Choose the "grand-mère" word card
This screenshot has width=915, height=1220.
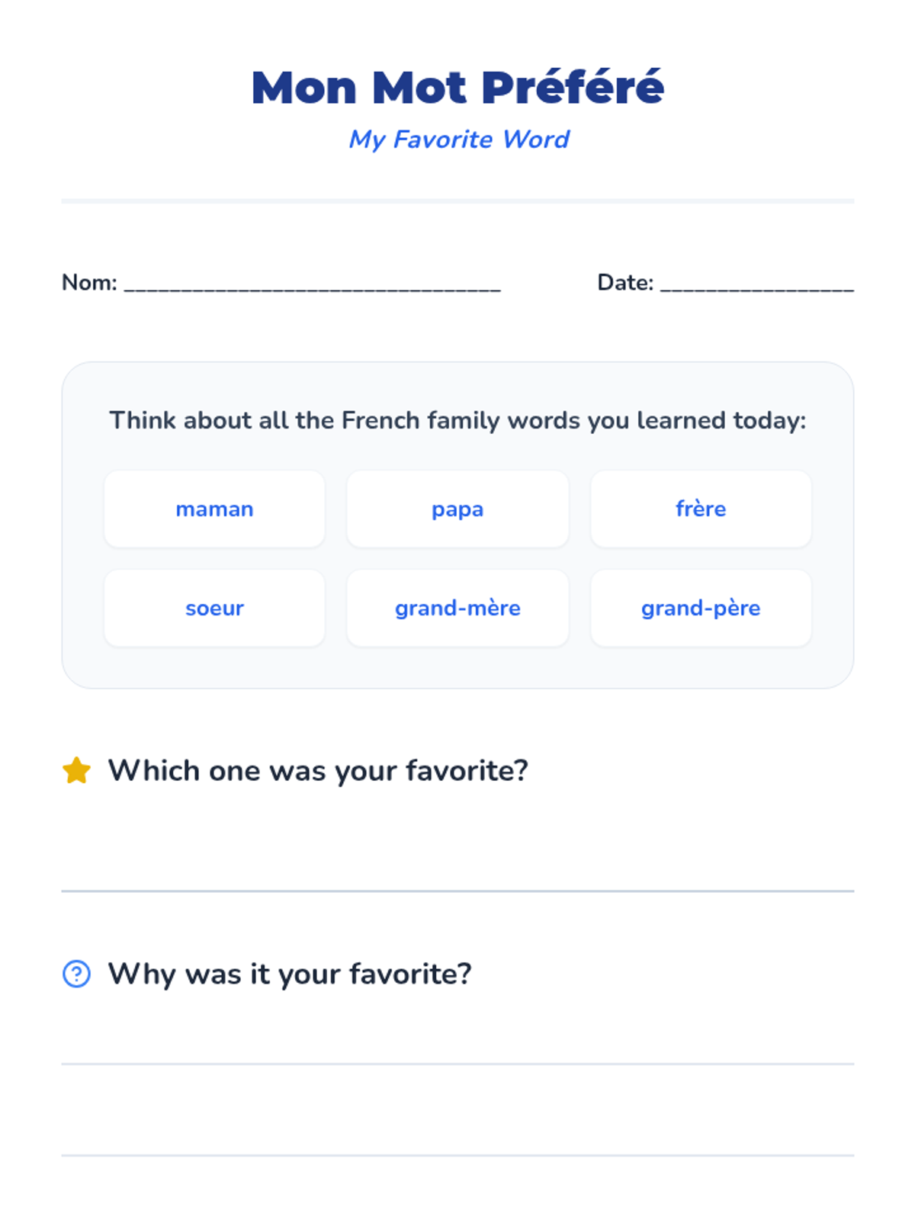point(457,608)
